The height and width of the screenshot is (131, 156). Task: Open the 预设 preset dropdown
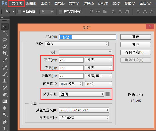[x=77, y=44]
